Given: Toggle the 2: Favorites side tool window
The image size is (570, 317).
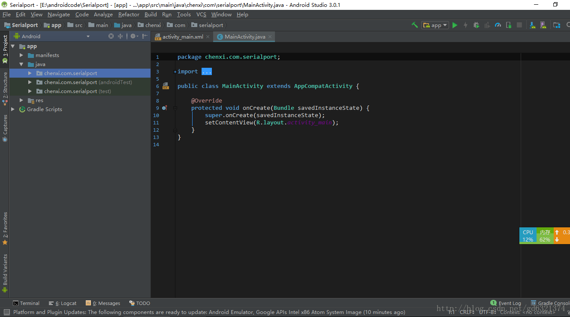Looking at the screenshot, I should pyautogui.click(x=5, y=228).
